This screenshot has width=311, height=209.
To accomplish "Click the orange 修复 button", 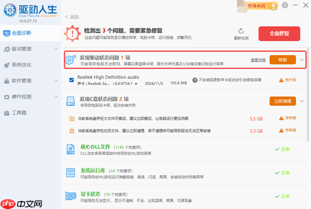I will click(282, 60).
